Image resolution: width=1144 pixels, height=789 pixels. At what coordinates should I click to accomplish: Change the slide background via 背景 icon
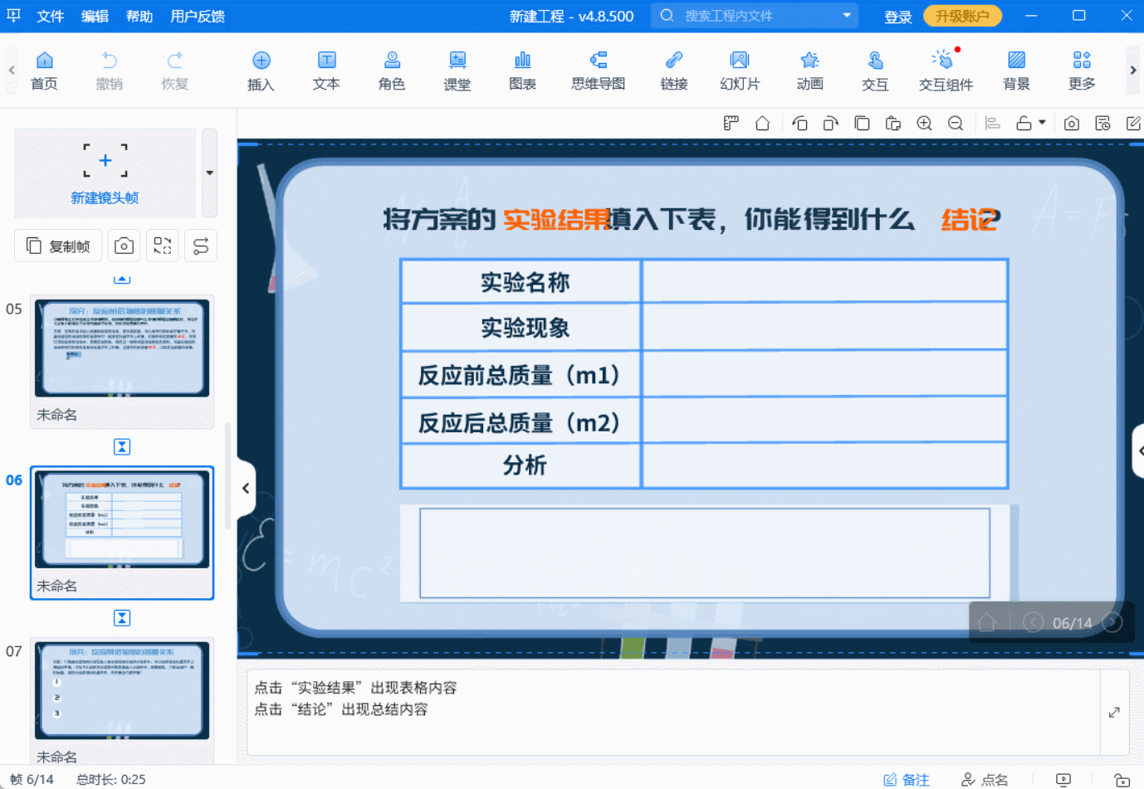pos(1015,70)
